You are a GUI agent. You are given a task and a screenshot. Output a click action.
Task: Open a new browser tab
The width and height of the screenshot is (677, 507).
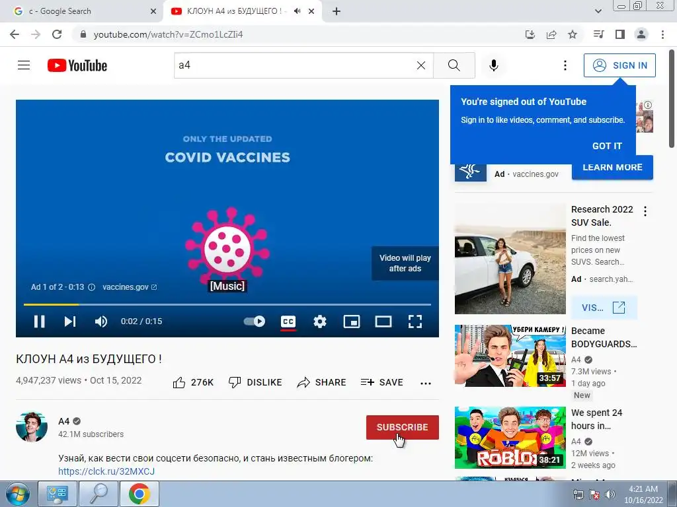[337, 12]
